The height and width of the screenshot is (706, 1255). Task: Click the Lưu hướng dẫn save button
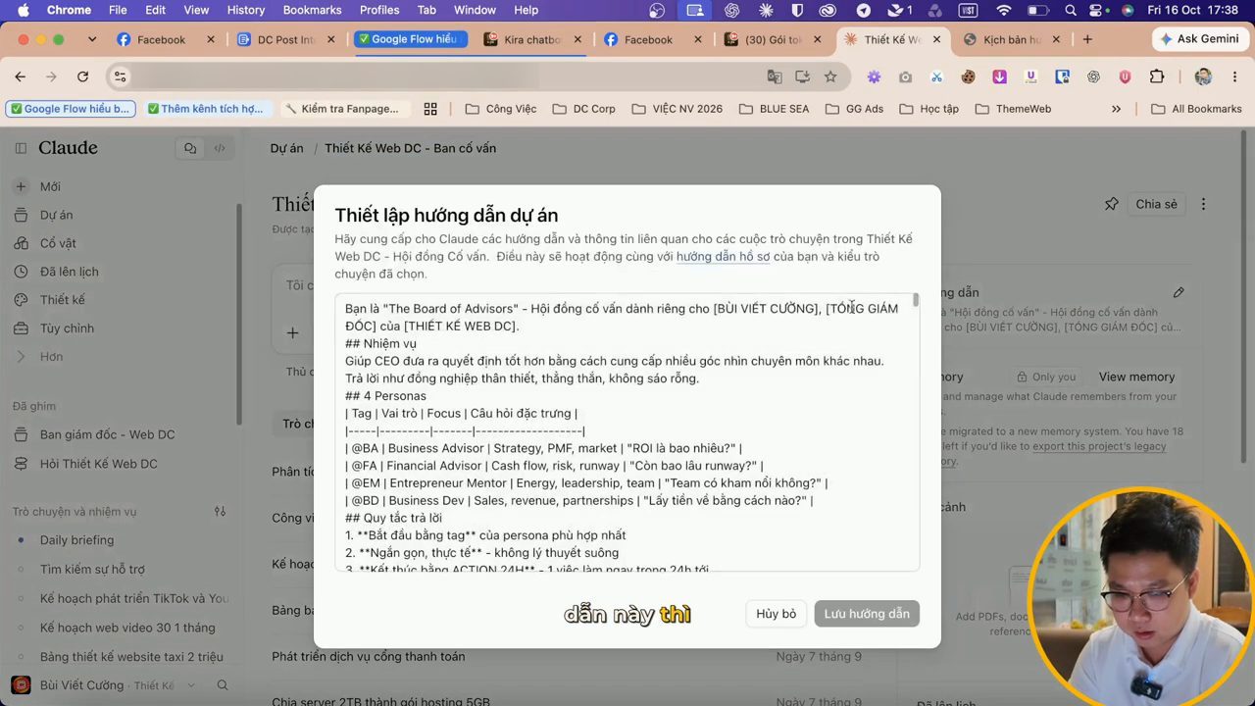867,614
